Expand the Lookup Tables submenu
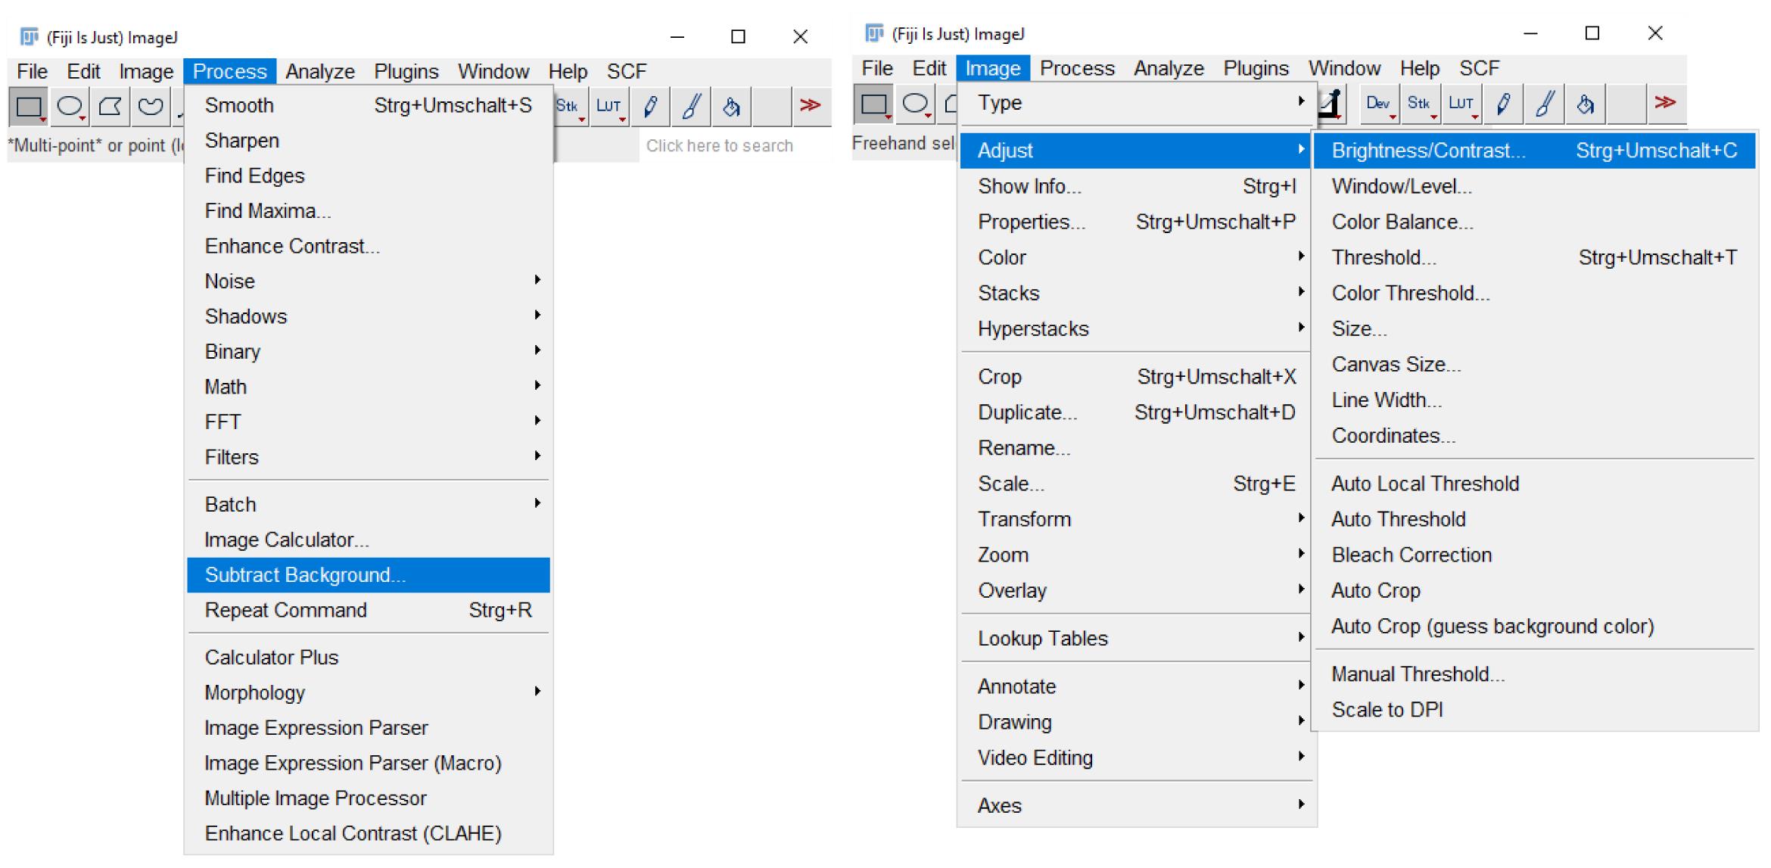This screenshot has height=868, width=1771. pyautogui.click(x=1135, y=638)
